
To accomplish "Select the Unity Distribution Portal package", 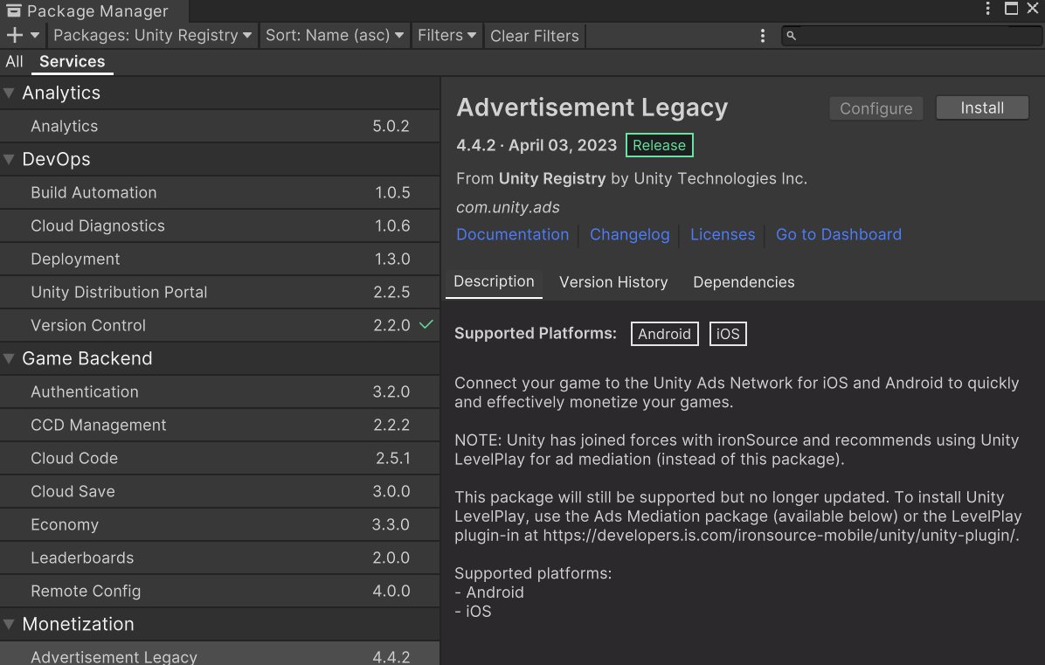I will click(x=220, y=293).
